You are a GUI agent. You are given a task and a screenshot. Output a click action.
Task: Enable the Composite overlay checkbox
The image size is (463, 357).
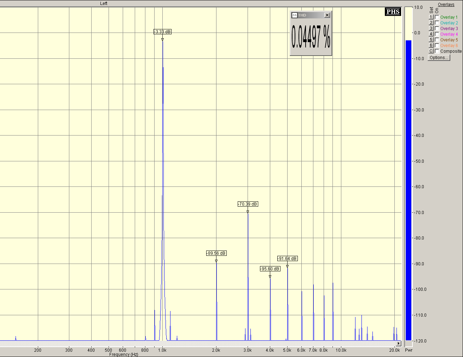click(437, 51)
